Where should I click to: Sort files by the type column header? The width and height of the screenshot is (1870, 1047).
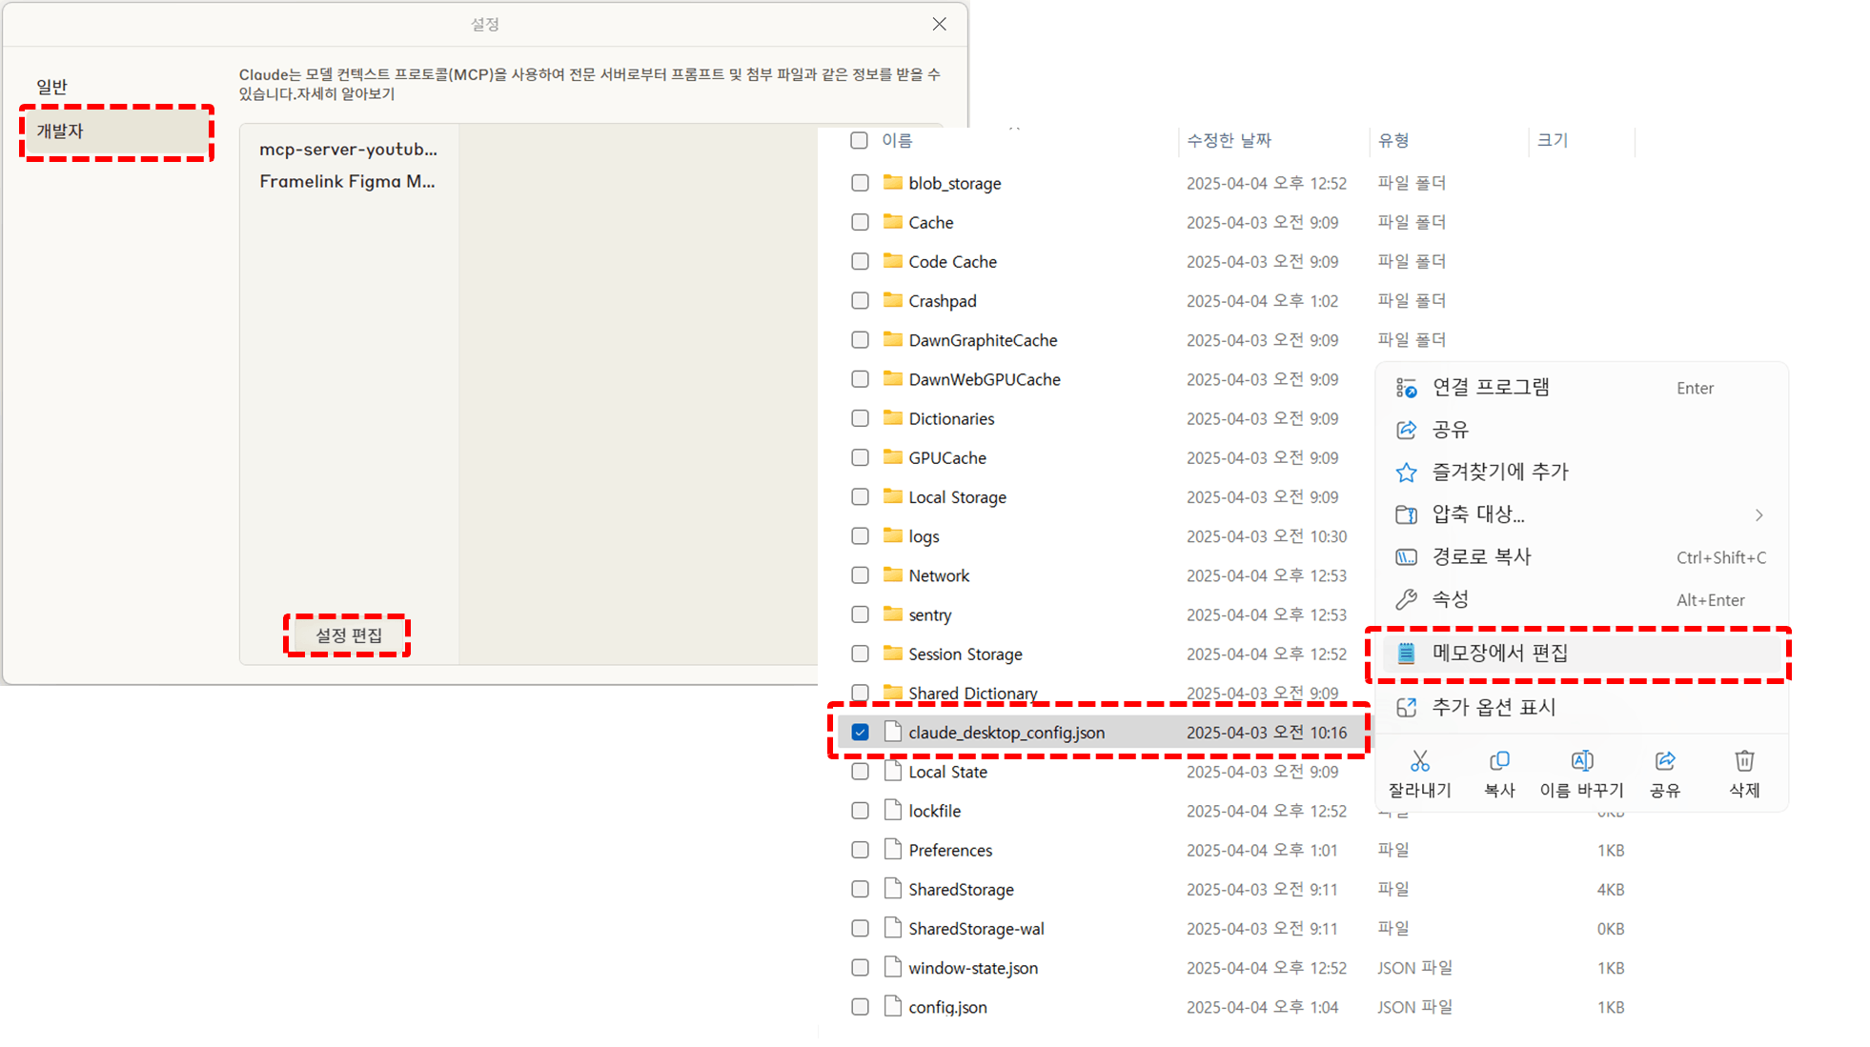pos(1393,141)
